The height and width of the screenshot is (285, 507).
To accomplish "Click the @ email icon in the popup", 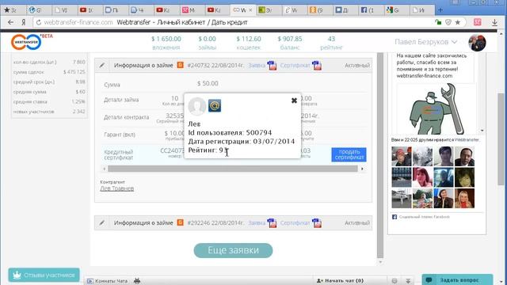I will click(x=215, y=105).
